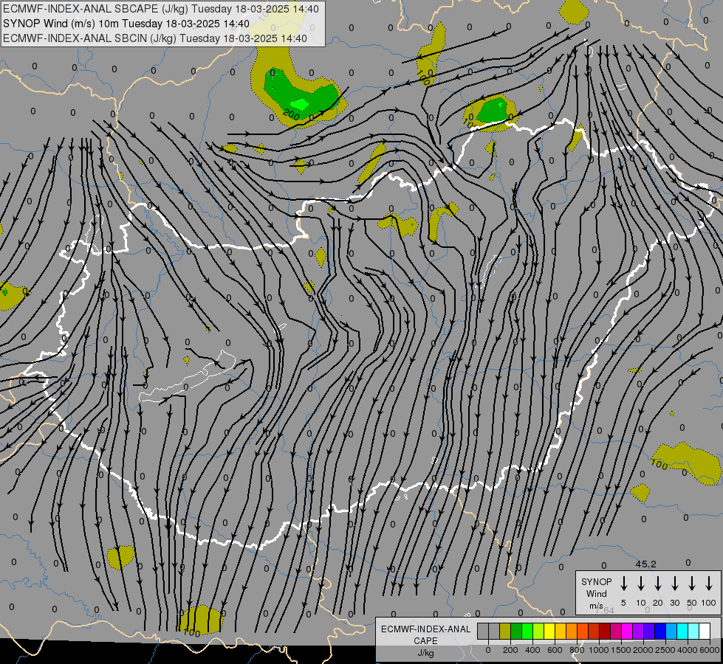The width and height of the screenshot is (723, 664).
Task: Click the 30 m/s wind arrow in legend
Action: point(674,584)
